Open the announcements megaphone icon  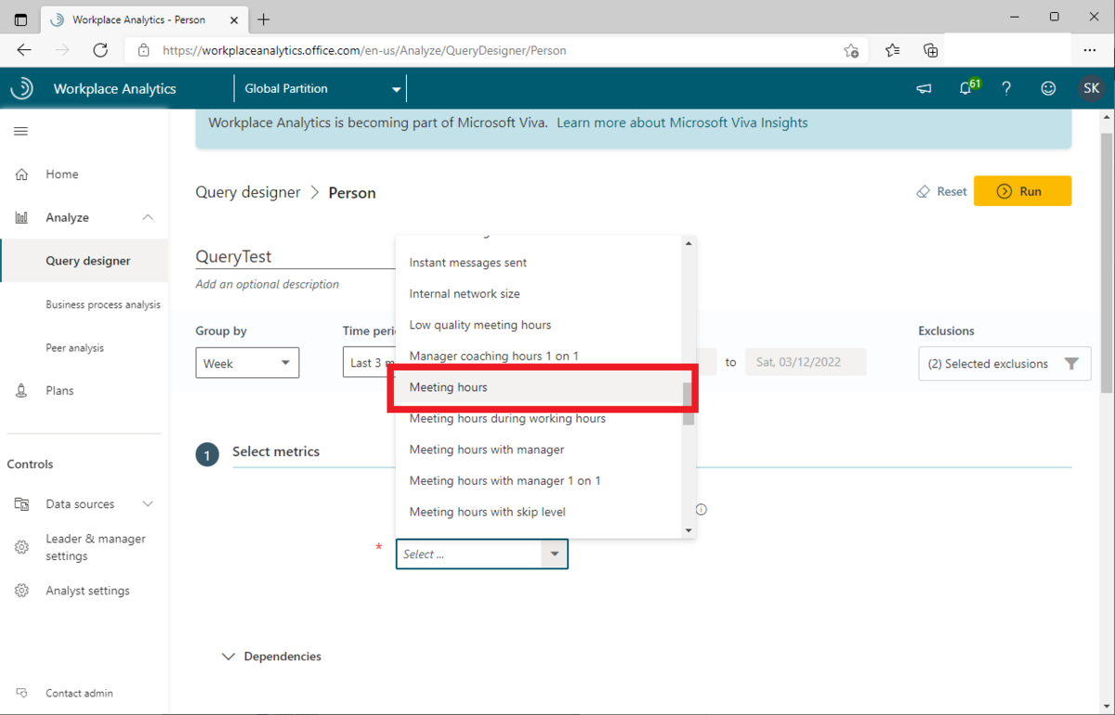coord(924,88)
